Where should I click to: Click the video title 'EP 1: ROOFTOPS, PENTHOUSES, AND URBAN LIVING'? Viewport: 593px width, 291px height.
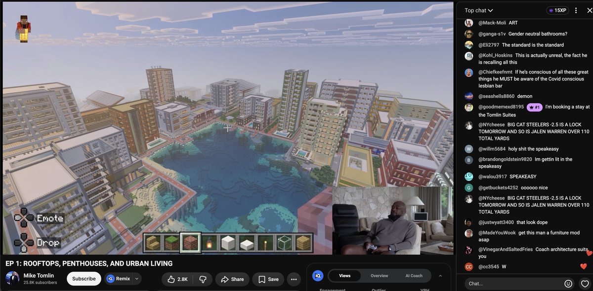pyautogui.click(x=89, y=263)
